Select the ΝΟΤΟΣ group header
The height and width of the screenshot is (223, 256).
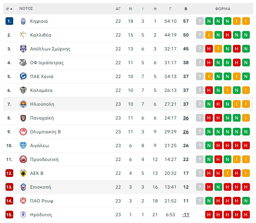26,9
